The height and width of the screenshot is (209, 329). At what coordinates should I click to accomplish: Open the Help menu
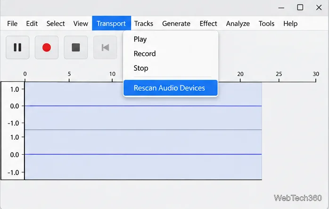[290, 24]
